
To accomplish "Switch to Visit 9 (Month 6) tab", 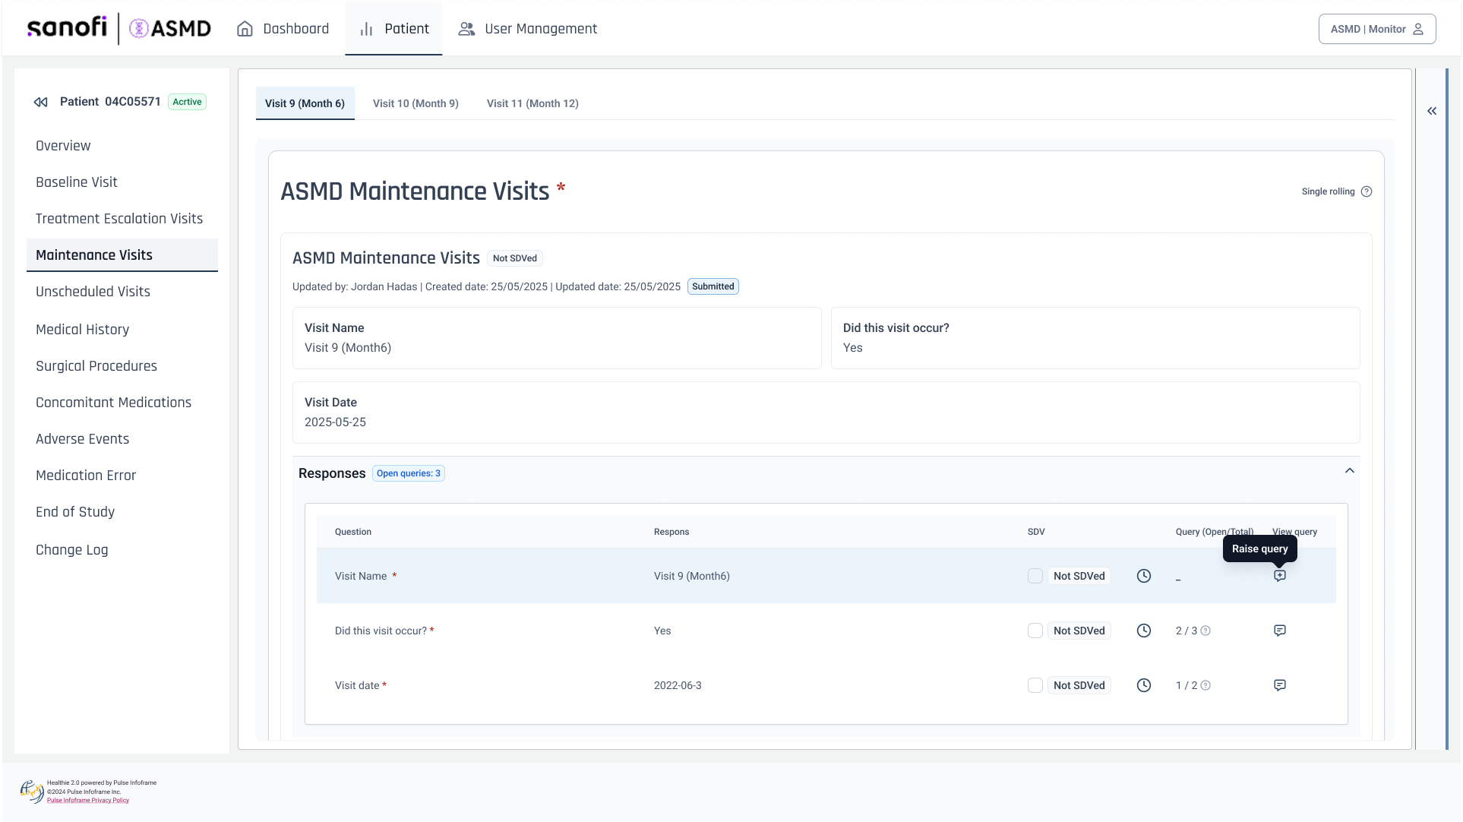I will pos(305,103).
